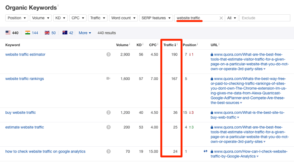The width and height of the screenshot is (294, 162).
Task: Open Quora URL What-is-the-best-site-to-buy-web-traffic
Action: (x=248, y=115)
